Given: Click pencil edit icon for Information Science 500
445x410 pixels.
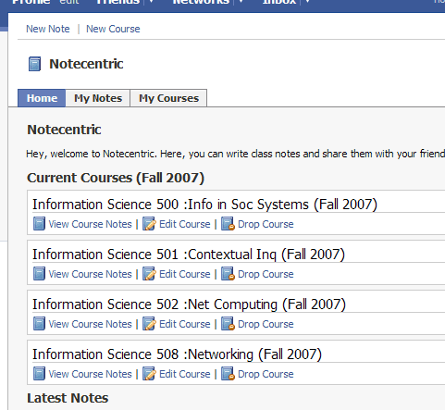Looking at the screenshot, I should [x=149, y=224].
